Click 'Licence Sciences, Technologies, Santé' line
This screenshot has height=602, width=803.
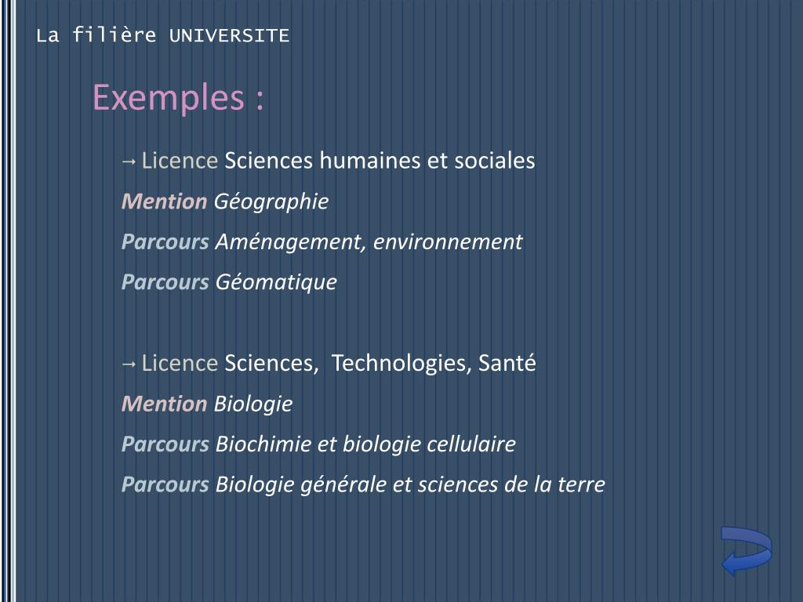329,363
